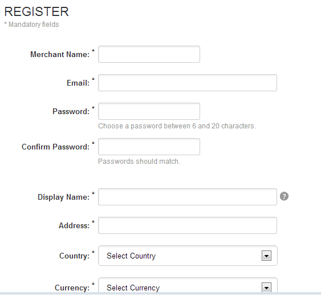Click the REGISTER page heading

(x=36, y=11)
